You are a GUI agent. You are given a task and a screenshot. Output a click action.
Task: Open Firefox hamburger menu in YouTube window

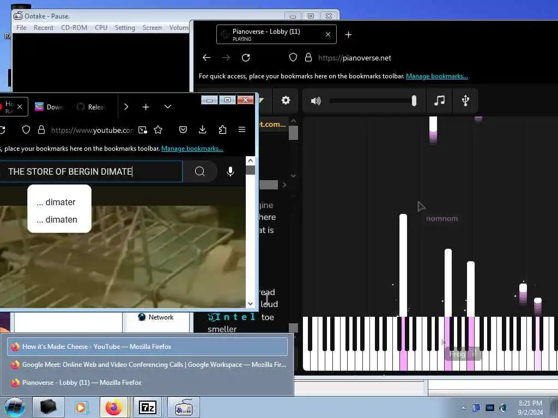241,130
